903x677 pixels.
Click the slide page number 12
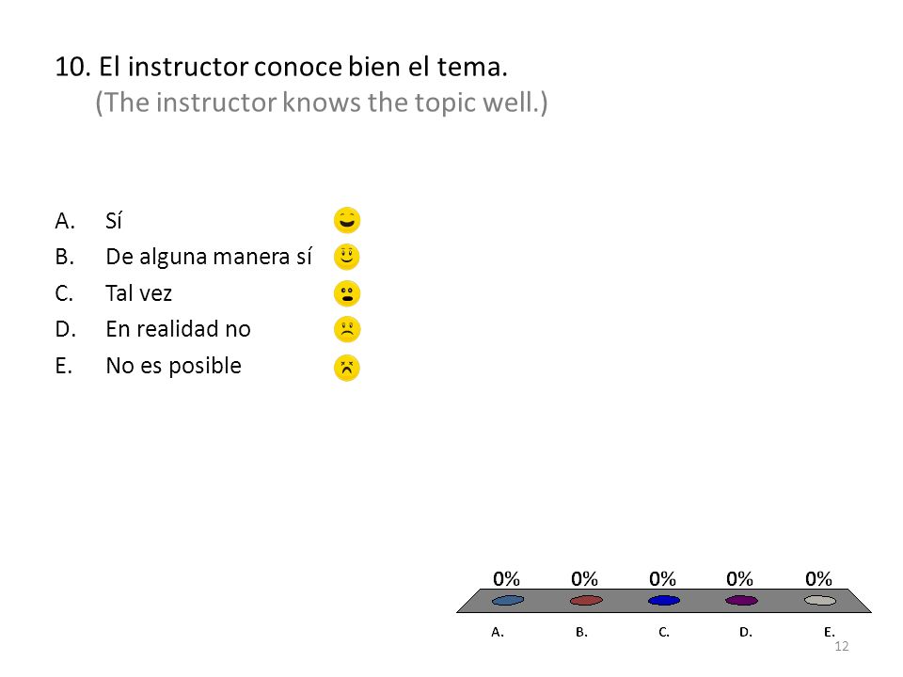(x=841, y=646)
